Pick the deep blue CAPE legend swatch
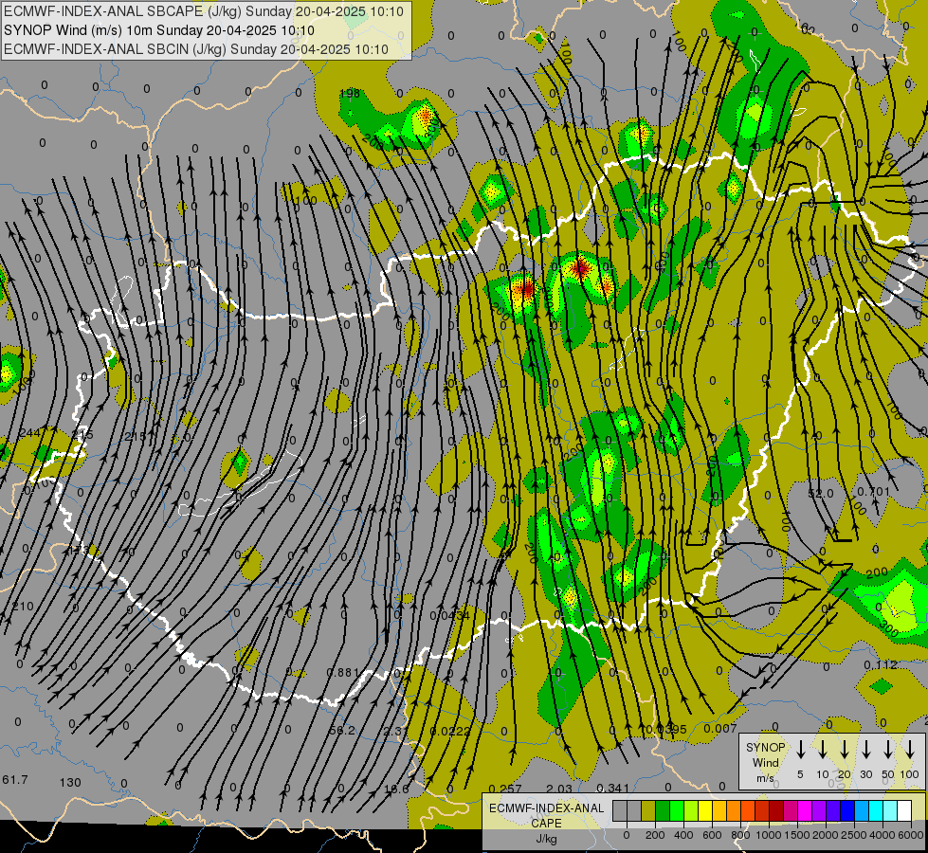Screen dimensions: 928x853 (848, 810)
